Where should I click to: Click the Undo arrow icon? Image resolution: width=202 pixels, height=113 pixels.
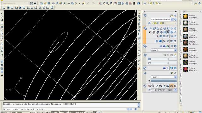pos(88,3)
